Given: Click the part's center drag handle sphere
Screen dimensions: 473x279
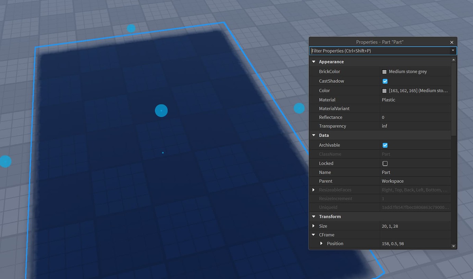Looking at the screenshot, I should 161,110.
